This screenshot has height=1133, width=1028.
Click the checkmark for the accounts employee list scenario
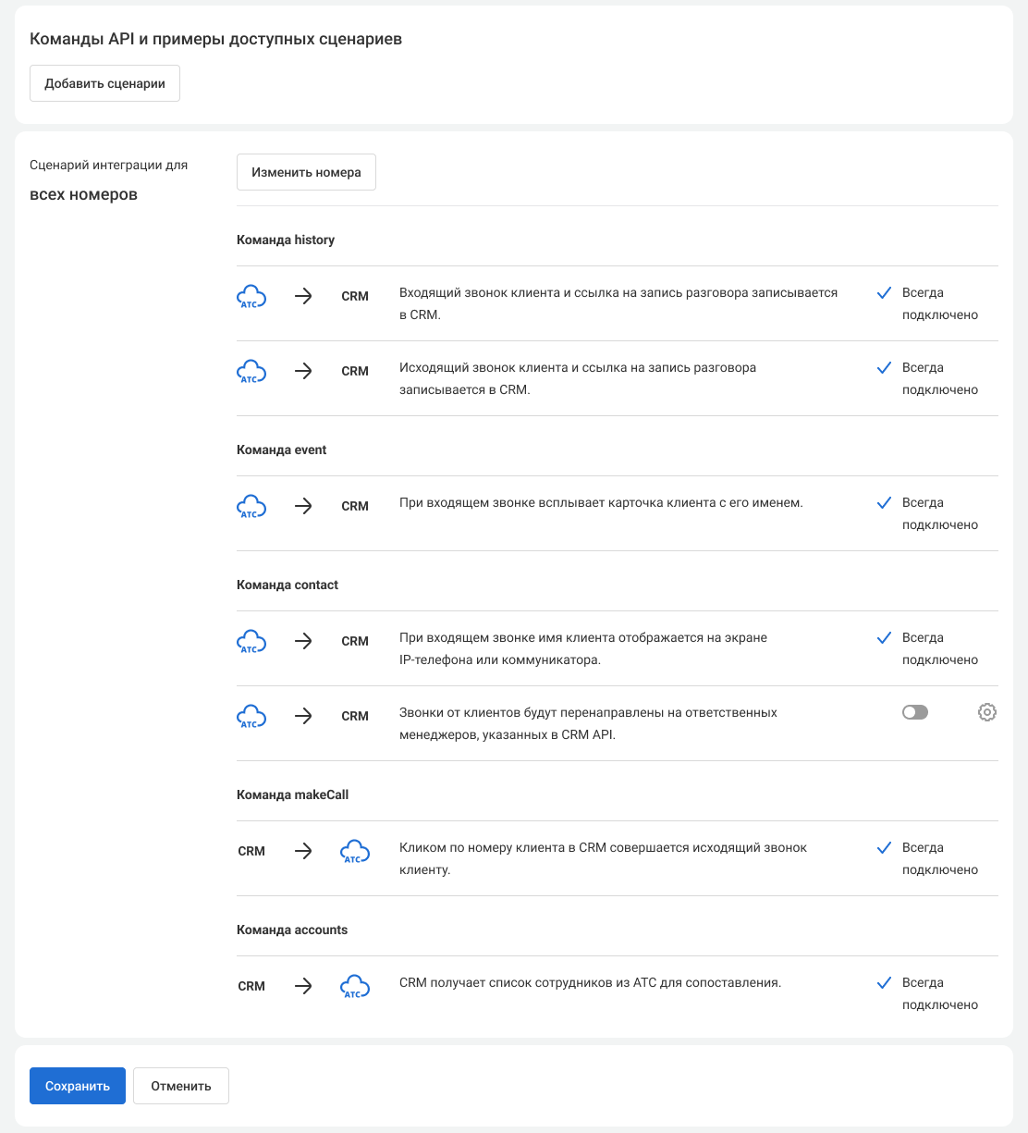click(884, 983)
